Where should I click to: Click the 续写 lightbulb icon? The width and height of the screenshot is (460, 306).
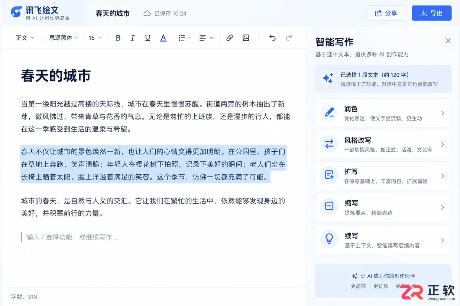coord(329,239)
